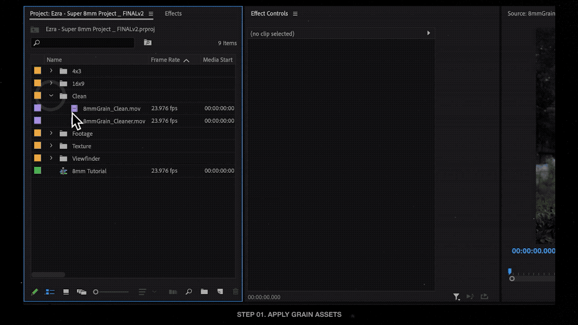Click the New Item icon

click(220, 291)
